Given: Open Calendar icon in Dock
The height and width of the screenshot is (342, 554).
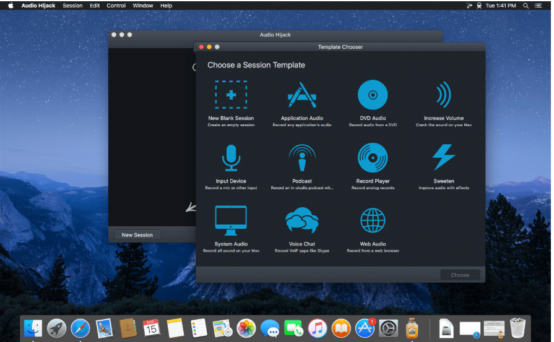Looking at the screenshot, I should [152, 328].
